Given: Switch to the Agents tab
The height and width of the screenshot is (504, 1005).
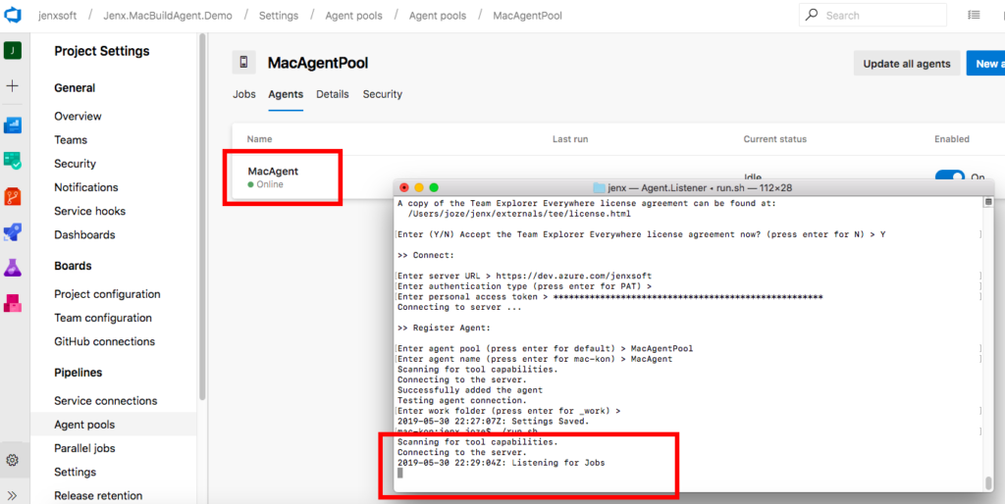Looking at the screenshot, I should pos(286,94).
